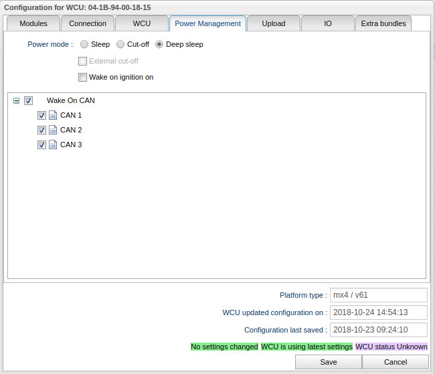Open the Extra bundles tab
Image resolution: width=435 pixels, height=374 pixels.
click(x=383, y=23)
